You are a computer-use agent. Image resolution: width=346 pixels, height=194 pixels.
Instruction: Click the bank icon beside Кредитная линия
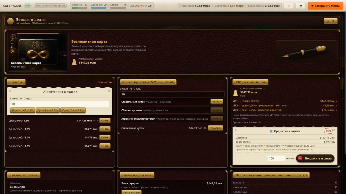click(271, 131)
